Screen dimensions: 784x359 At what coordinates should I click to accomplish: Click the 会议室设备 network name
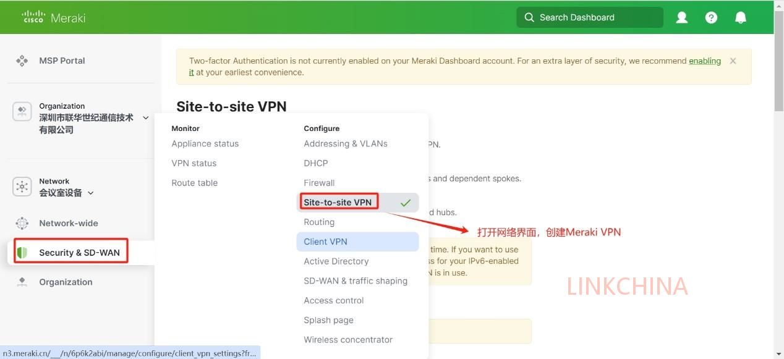(61, 193)
